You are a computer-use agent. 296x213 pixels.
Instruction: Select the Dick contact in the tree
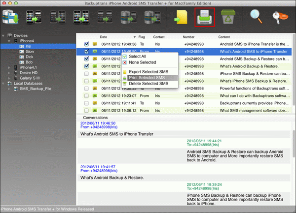click(x=30, y=57)
